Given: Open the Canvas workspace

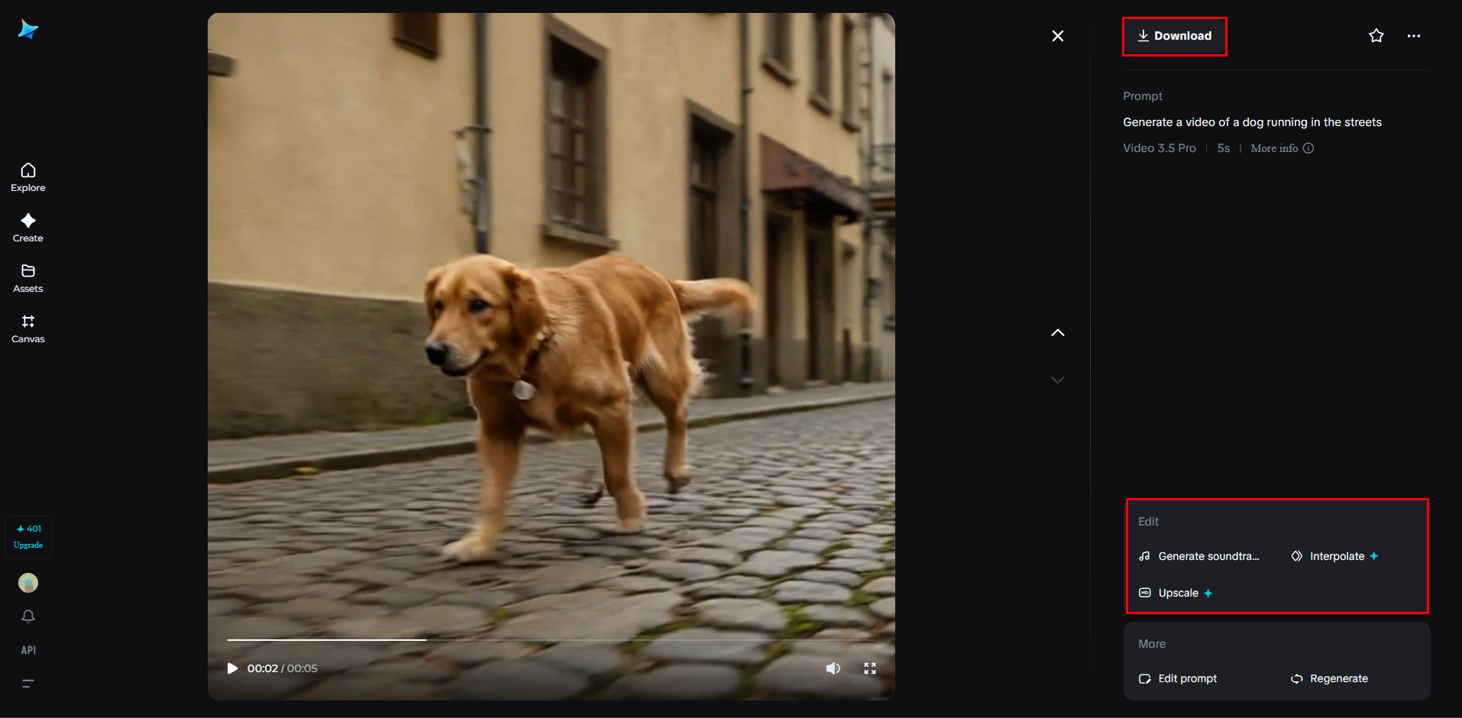Looking at the screenshot, I should click(27, 328).
